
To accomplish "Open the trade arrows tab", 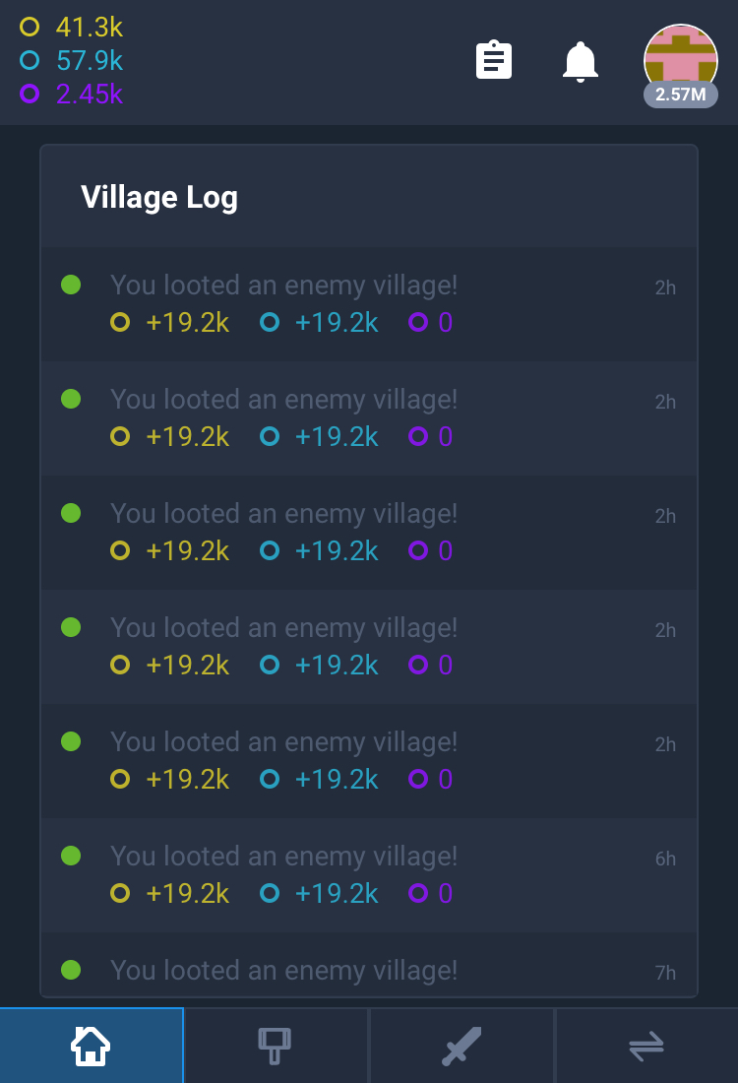I will pos(646,1046).
